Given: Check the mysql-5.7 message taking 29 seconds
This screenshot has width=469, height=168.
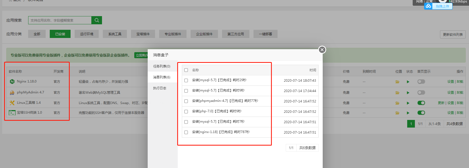Looking at the screenshot, I should (186, 81).
